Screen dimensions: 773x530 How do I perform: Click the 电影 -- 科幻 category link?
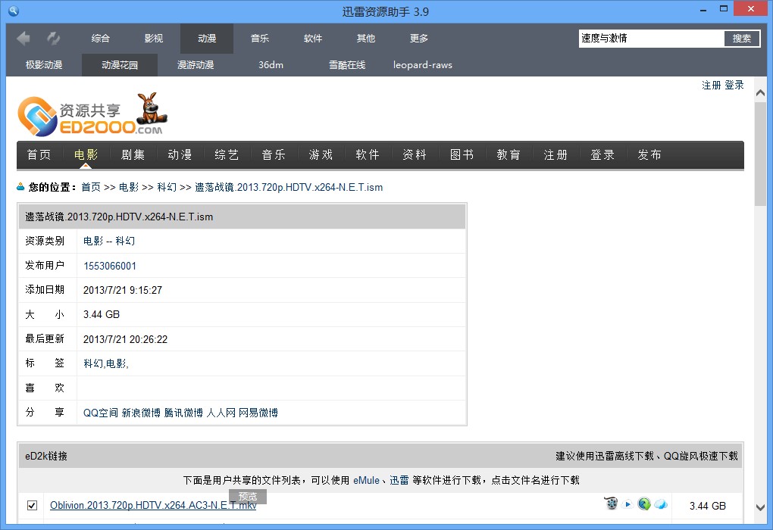[109, 241]
